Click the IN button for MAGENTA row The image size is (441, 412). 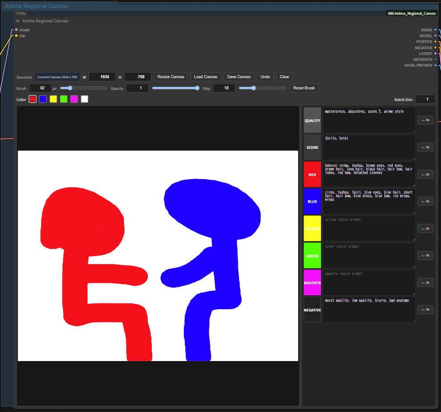point(425,282)
